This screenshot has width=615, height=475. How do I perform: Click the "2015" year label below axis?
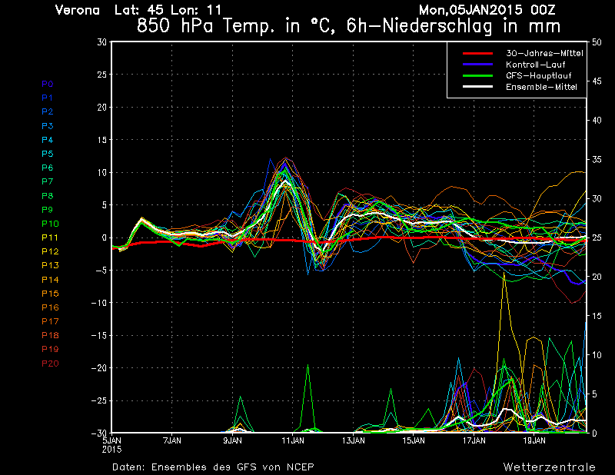coord(111,450)
